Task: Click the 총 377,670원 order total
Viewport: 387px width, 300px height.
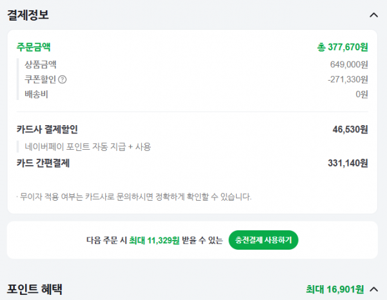Action: tap(342, 47)
